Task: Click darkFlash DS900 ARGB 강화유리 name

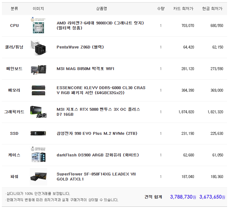Action: pos(98,155)
